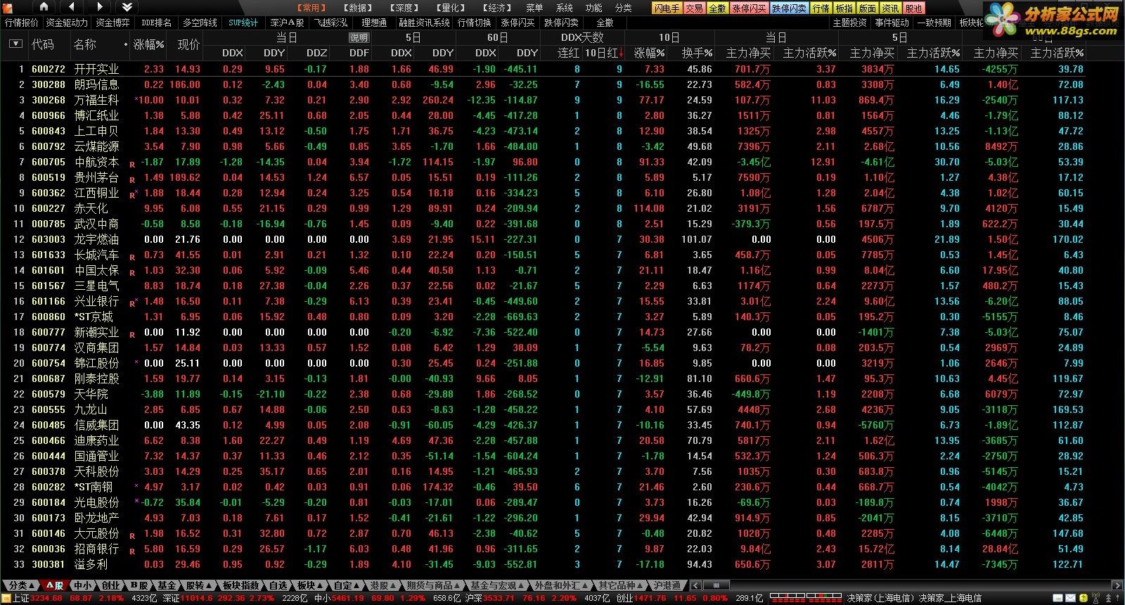Select the 开开实业 stock row
Viewport: 1125px width, 605px height.
tap(541, 69)
